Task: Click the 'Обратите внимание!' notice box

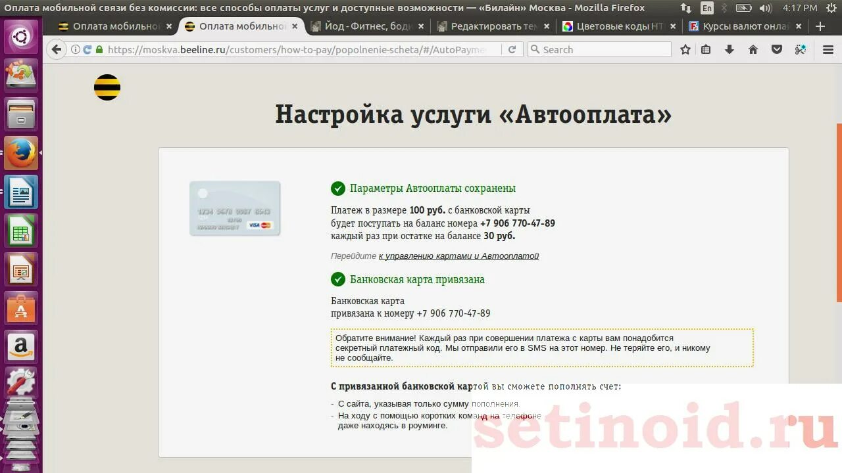Action: click(542, 348)
